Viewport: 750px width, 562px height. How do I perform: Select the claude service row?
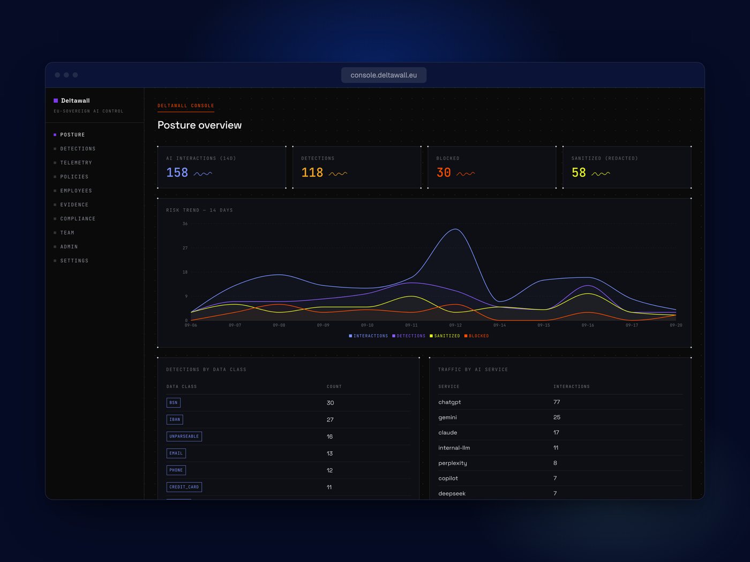click(x=560, y=432)
